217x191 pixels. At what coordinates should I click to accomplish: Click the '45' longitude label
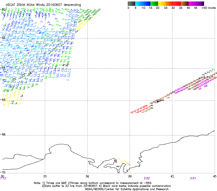tap(215, 176)
